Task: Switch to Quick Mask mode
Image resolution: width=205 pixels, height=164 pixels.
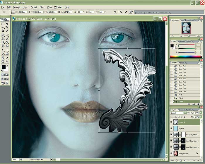Action: (x=7, y=75)
